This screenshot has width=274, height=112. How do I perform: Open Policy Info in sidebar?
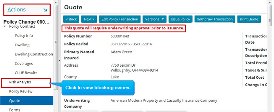coord(24,36)
